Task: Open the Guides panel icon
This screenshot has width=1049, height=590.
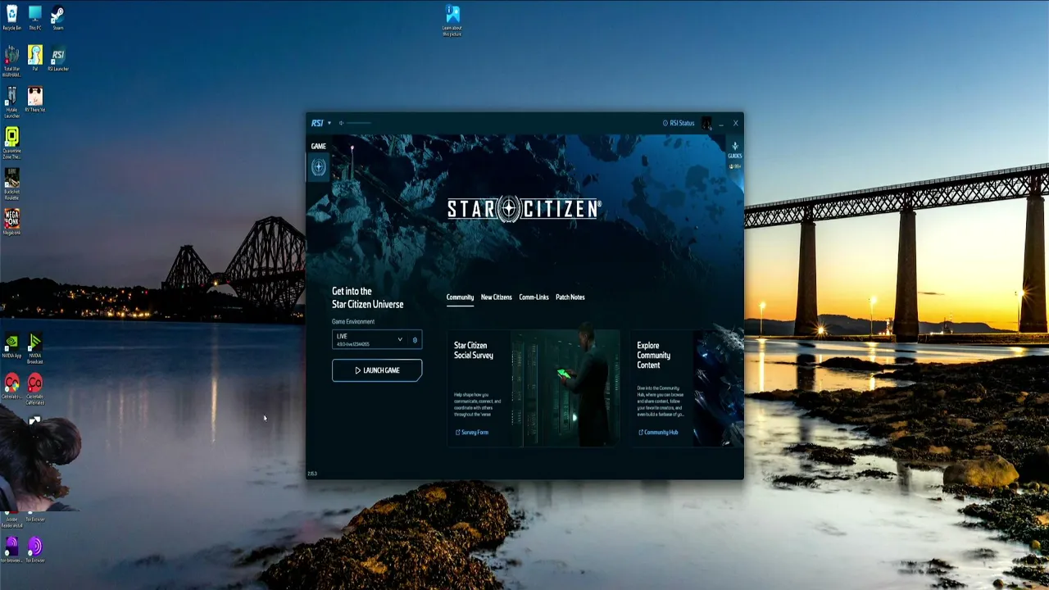Action: [x=734, y=150]
